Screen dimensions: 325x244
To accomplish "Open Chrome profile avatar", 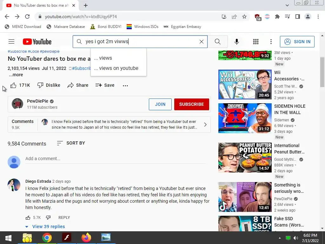I will coord(308,17).
